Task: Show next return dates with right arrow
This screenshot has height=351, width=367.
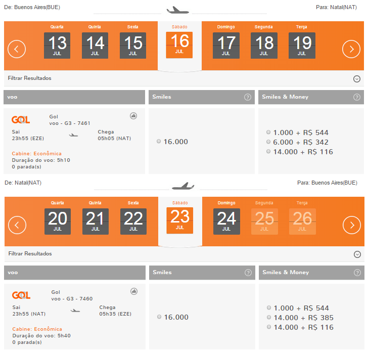Action: tap(351, 225)
